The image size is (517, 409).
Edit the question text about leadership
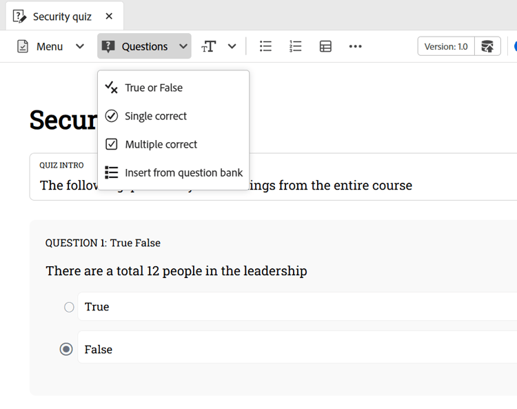point(176,271)
